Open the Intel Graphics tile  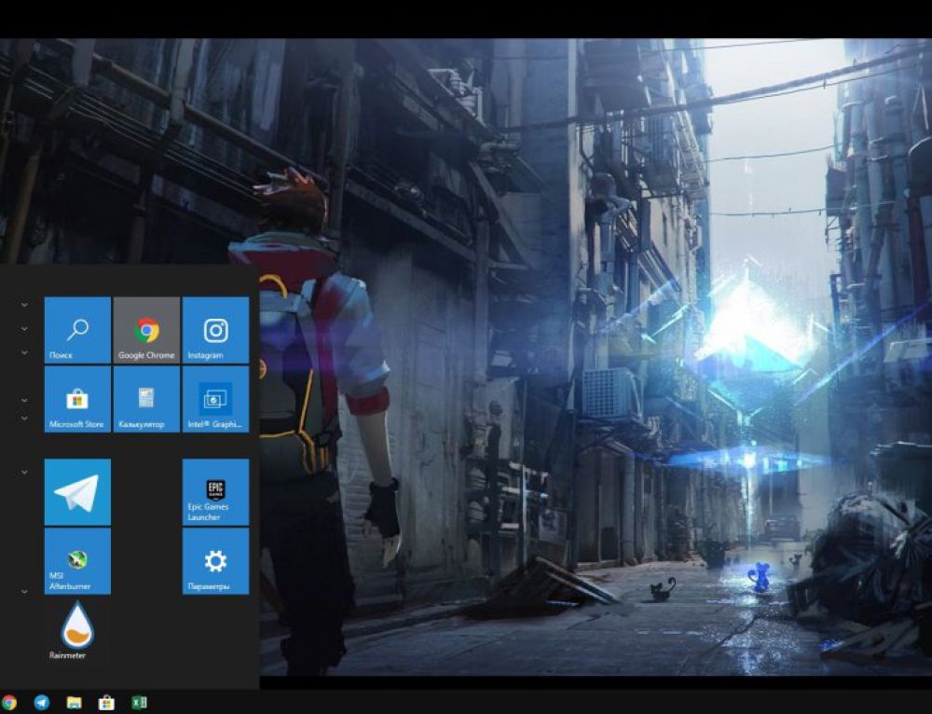coord(214,400)
